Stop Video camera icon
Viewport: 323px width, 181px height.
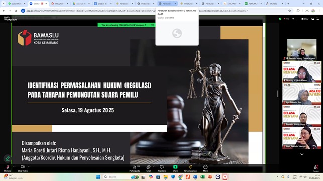[x=23, y=167]
